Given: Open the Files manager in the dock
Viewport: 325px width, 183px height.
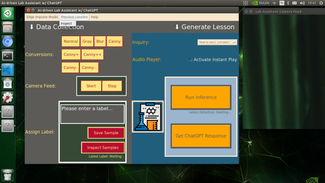Looking at the screenshot, I should [7, 28].
